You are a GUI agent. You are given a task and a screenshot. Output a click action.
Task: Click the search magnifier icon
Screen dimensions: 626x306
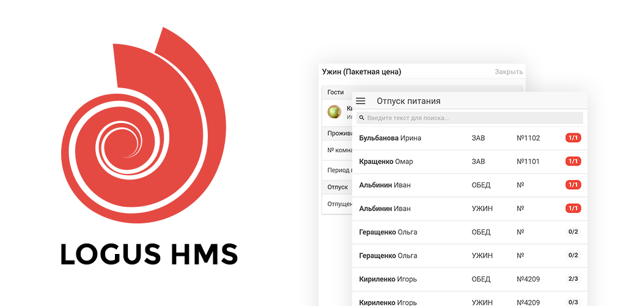pos(362,118)
